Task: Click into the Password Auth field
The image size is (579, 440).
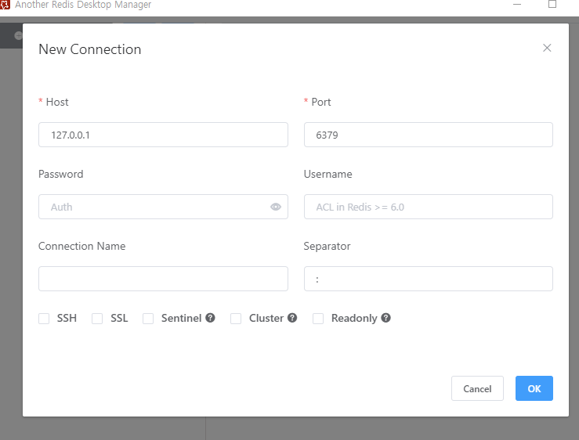Action: (x=155, y=207)
